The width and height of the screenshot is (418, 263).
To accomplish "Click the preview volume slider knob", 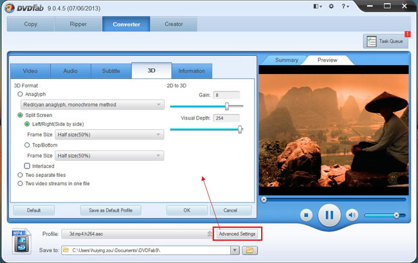I will [396, 215].
